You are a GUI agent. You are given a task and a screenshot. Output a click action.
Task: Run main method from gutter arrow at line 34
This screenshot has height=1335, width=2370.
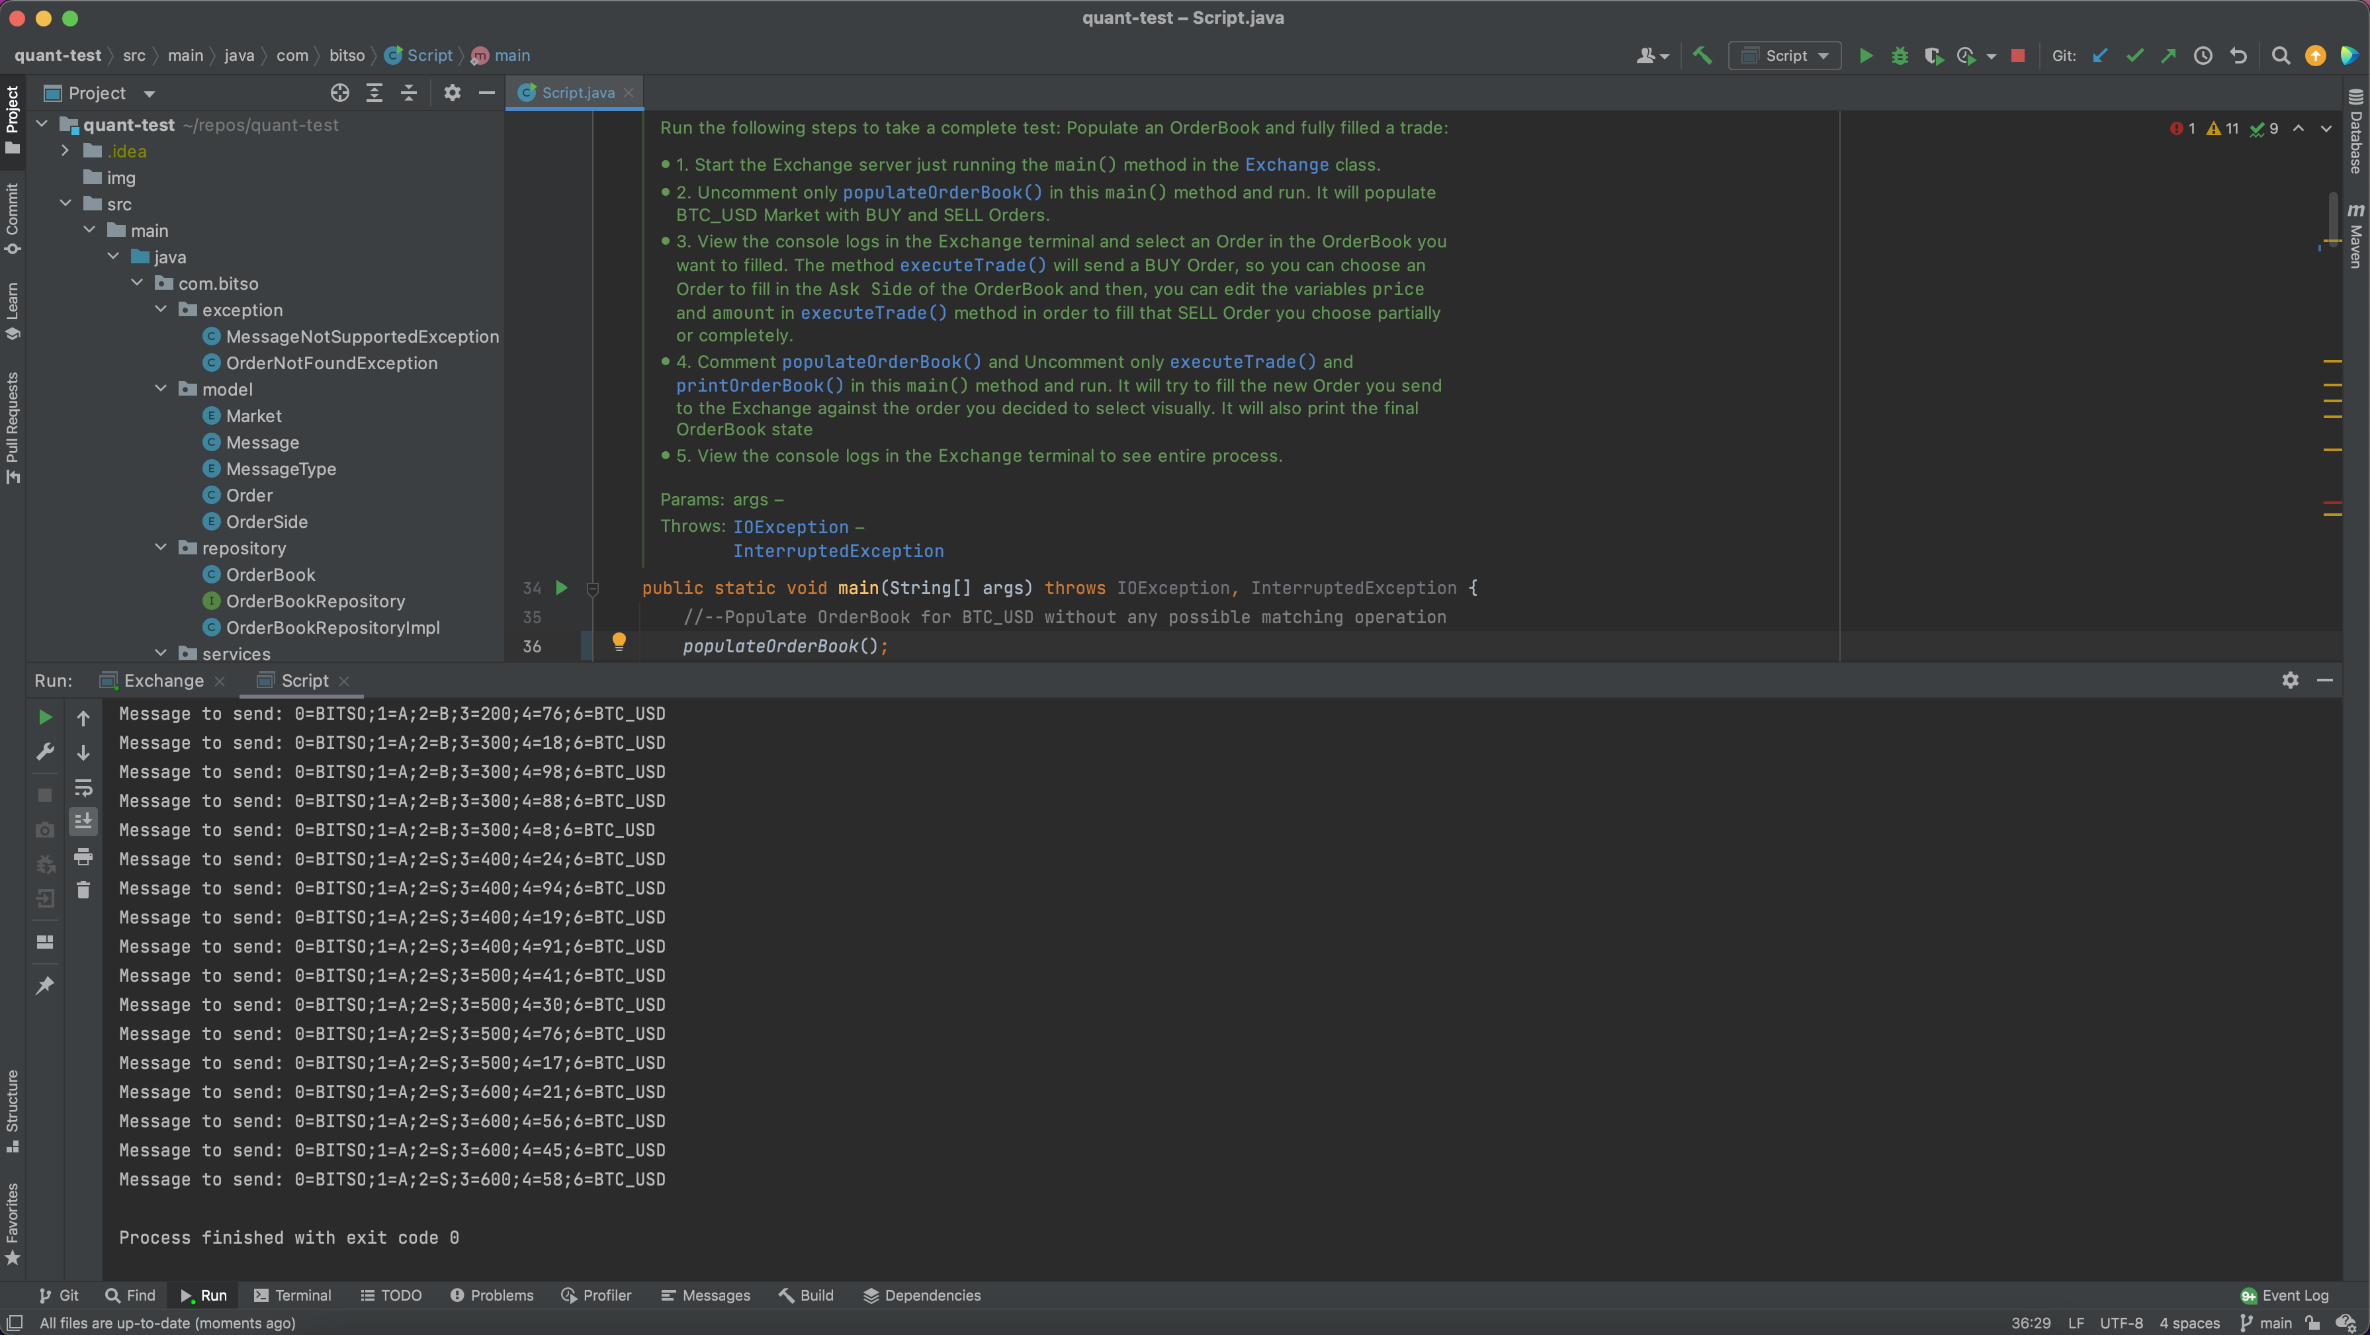(x=561, y=588)
